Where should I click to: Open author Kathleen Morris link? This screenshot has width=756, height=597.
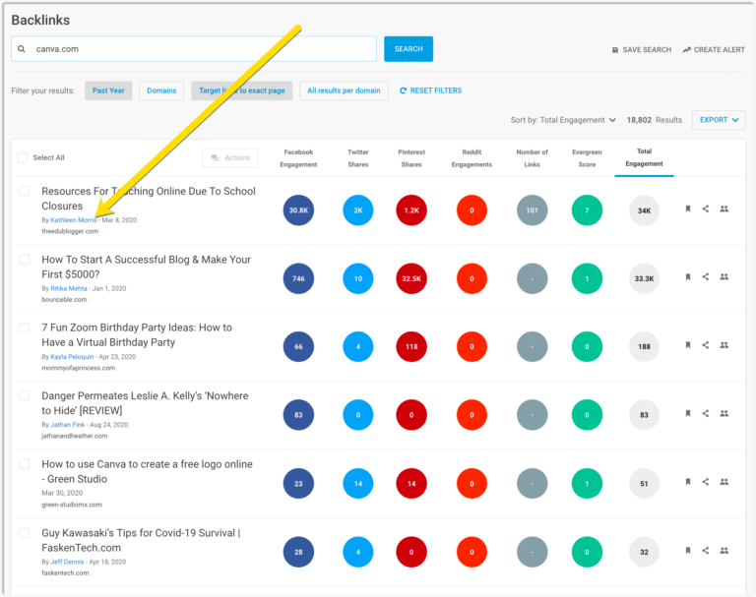click(74, 220)
